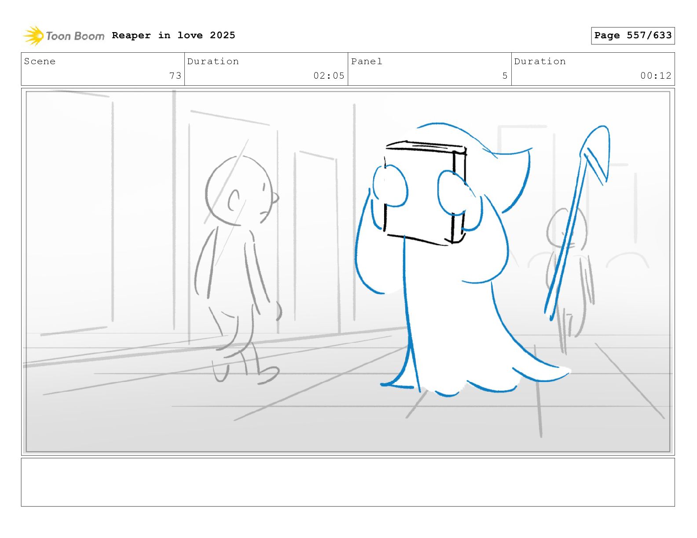The width and height of the screenshot is (697, 538).
Task: Click the empty notes box below the panel
Action: click(x=348, y=482)
